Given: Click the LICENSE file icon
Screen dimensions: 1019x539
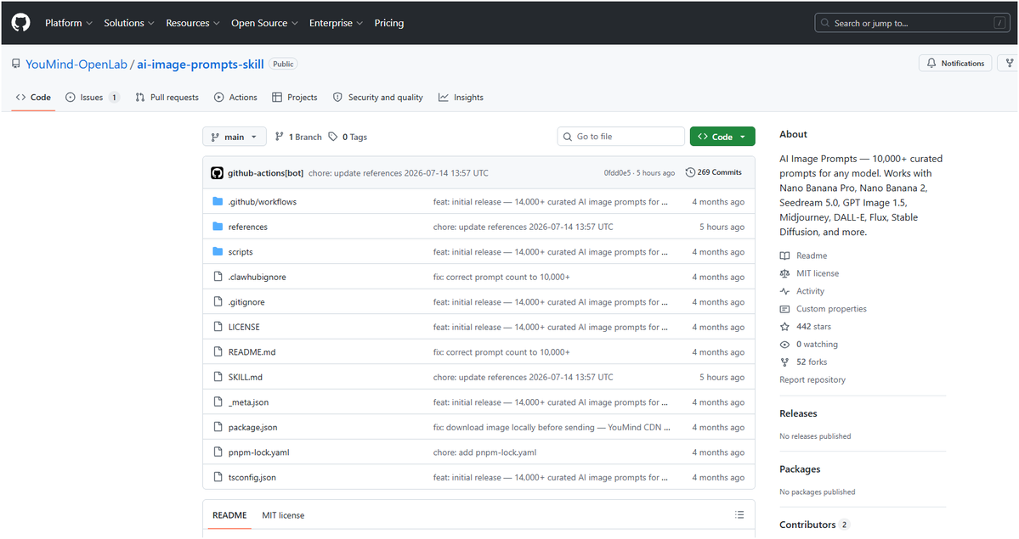Looking at the screenshot, I should (218, 327).
